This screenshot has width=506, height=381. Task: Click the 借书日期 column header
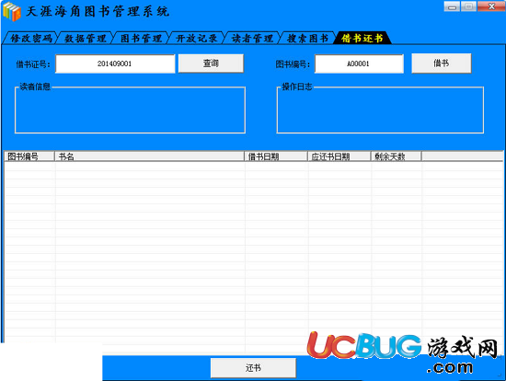[x=276, y=156]
